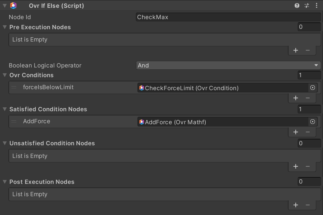Click Ovr Conditions size field
Viewport: 323px width, 215px height.
tap(309, 75)
